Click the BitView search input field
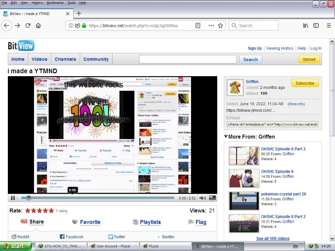 point(188,59)
